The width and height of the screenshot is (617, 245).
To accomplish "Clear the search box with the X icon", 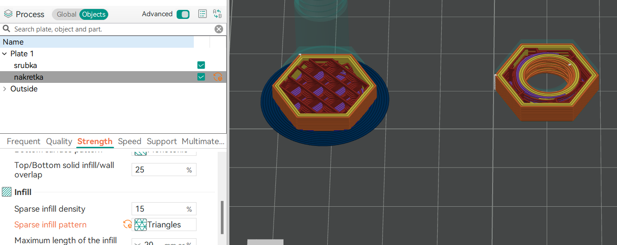I will click(x=219, y=29).
